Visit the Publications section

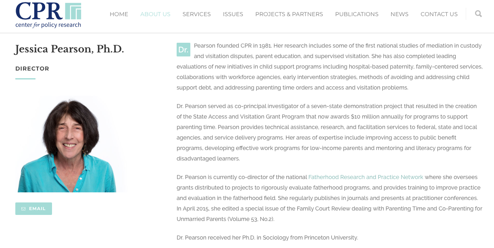(x=356, y=14)
